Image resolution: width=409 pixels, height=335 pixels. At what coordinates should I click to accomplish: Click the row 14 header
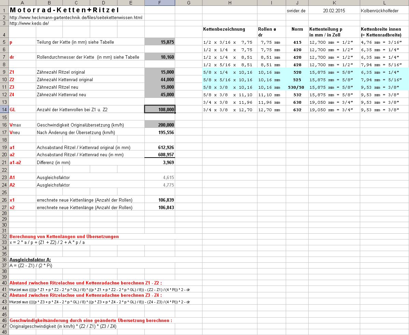[x=4, y=110]
